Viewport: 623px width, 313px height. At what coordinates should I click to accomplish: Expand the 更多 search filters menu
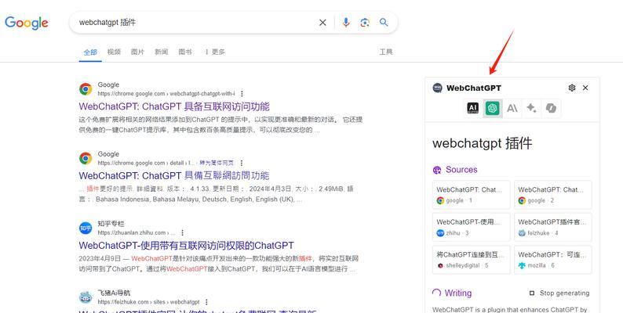[x=214, y=52]
